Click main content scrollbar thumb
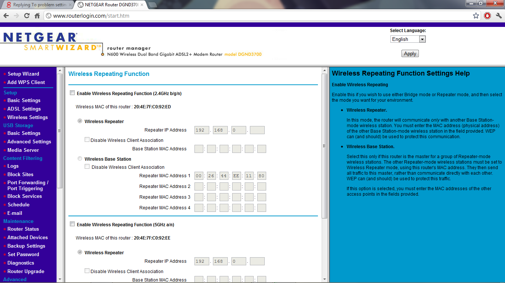This screenshot has width=505, height=283. 325,146
